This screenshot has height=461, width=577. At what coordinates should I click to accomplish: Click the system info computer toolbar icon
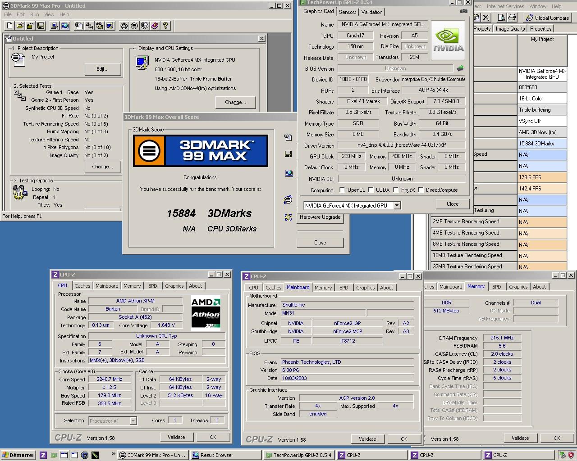(x=55, y=26)
